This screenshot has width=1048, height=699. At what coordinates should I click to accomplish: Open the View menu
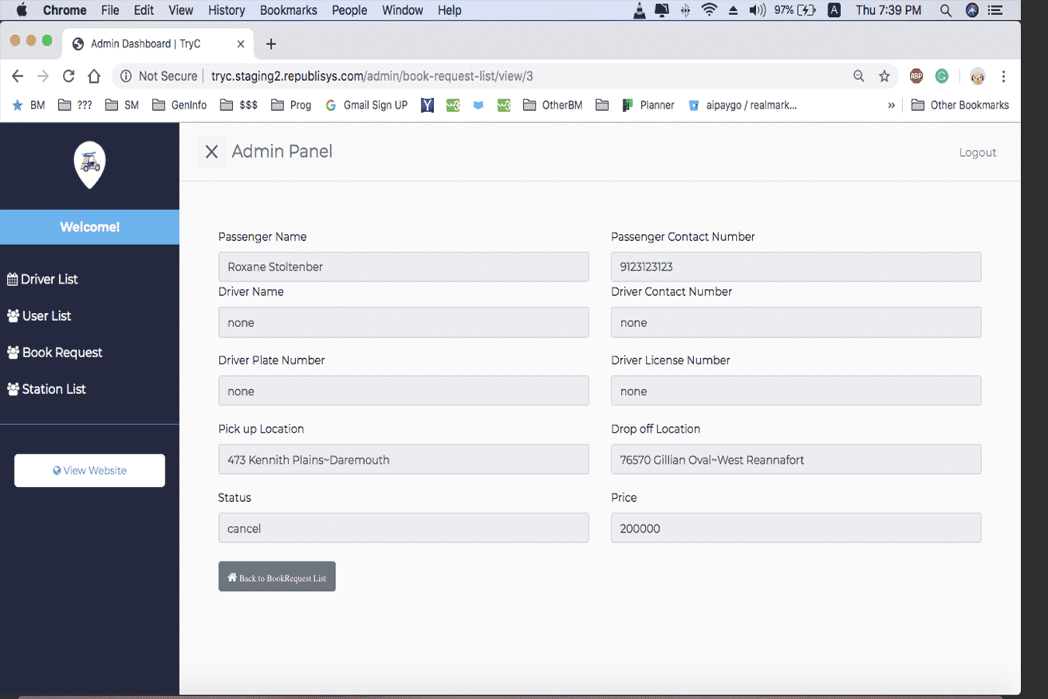tap(181, 10)
